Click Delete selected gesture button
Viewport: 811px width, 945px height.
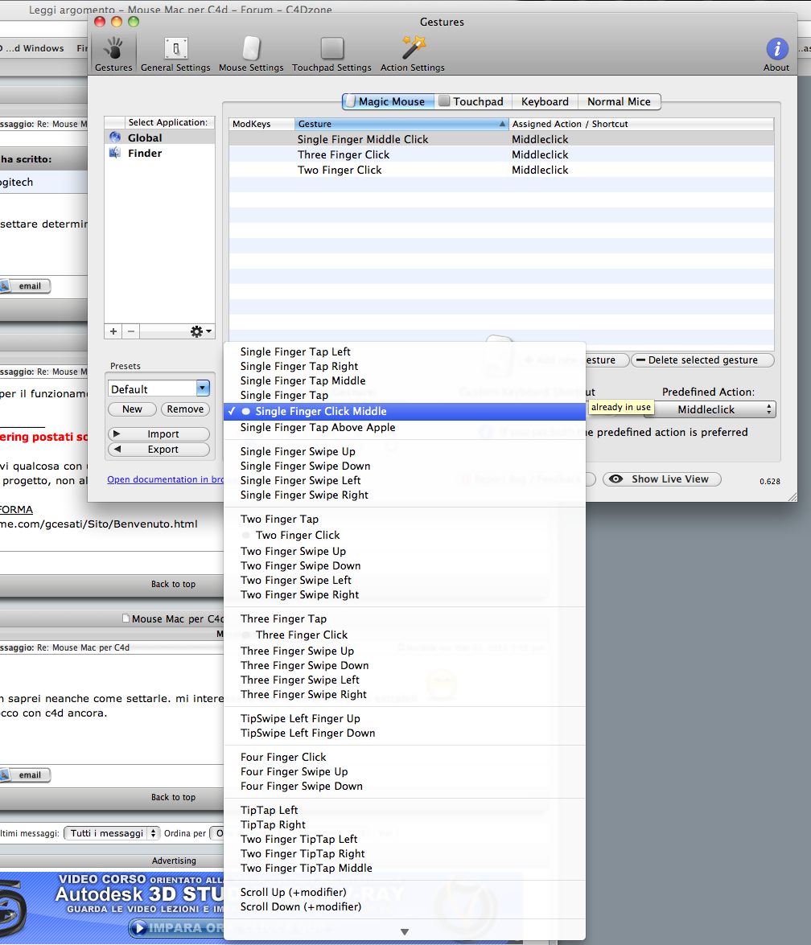click(702, 360)
